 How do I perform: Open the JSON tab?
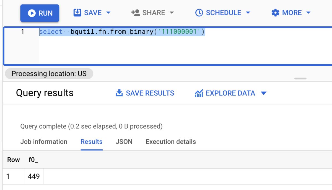pyautogui.click(x=124, y=142)
